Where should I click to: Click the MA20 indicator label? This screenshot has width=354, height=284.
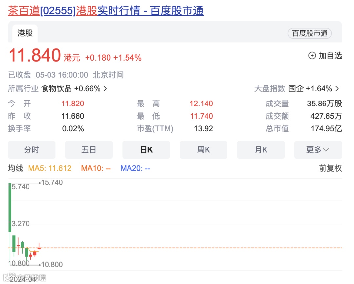(x=135, y=168)
